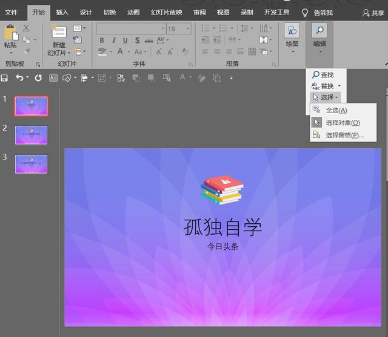Click the Clear Formatting icon

tap(185, 51)
